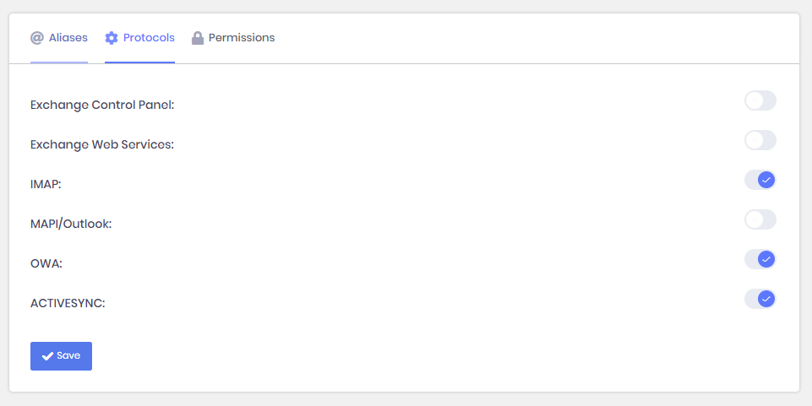Image resolution: width=812 pixels, height=406 pixels.
Task: Click the ACTIVESYNC label text
Action: (68, 303)
